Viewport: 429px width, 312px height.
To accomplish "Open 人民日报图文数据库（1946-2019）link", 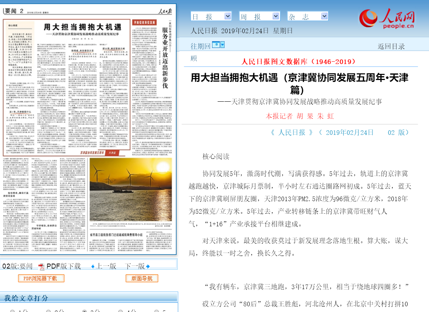I will point(298,62).
